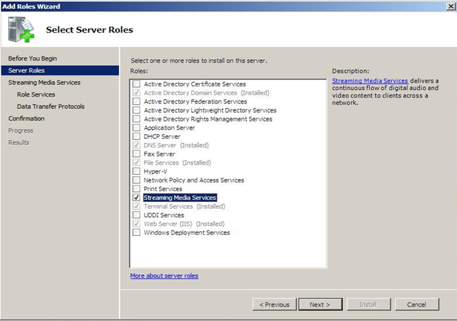Image resolution: width=457 pixels, height=321 pixels.
Task: Check the UDDI Services role
Action: click(136, 215)
